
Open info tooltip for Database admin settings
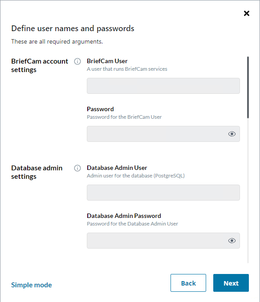pos(77,168)
